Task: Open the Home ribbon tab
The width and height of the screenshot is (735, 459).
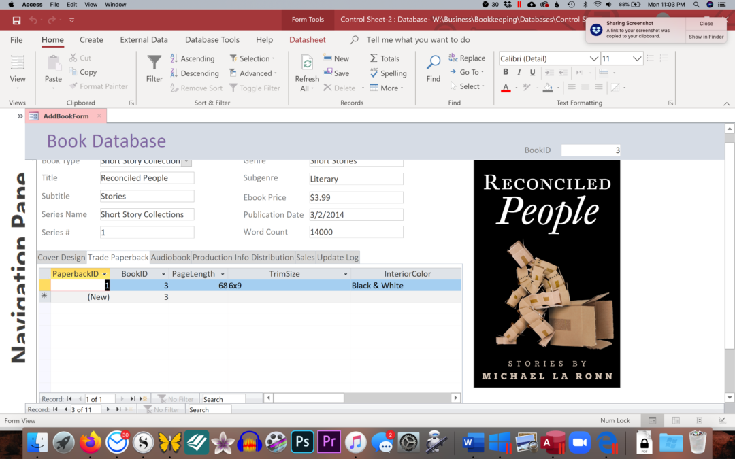Action: [x=52, y=40]
